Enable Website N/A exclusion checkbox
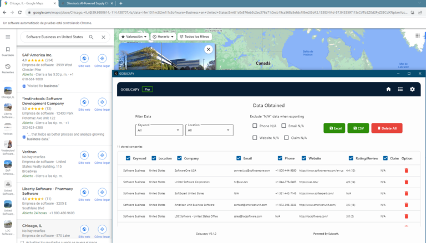This screenshot has width=426, height=243. coord(255,138)
